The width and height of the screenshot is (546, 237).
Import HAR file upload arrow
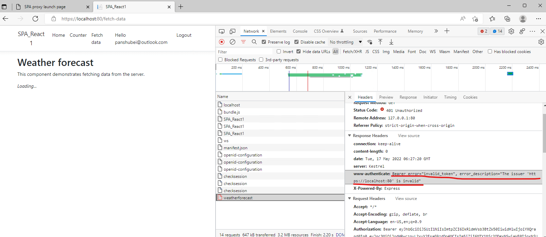point(380,42)
